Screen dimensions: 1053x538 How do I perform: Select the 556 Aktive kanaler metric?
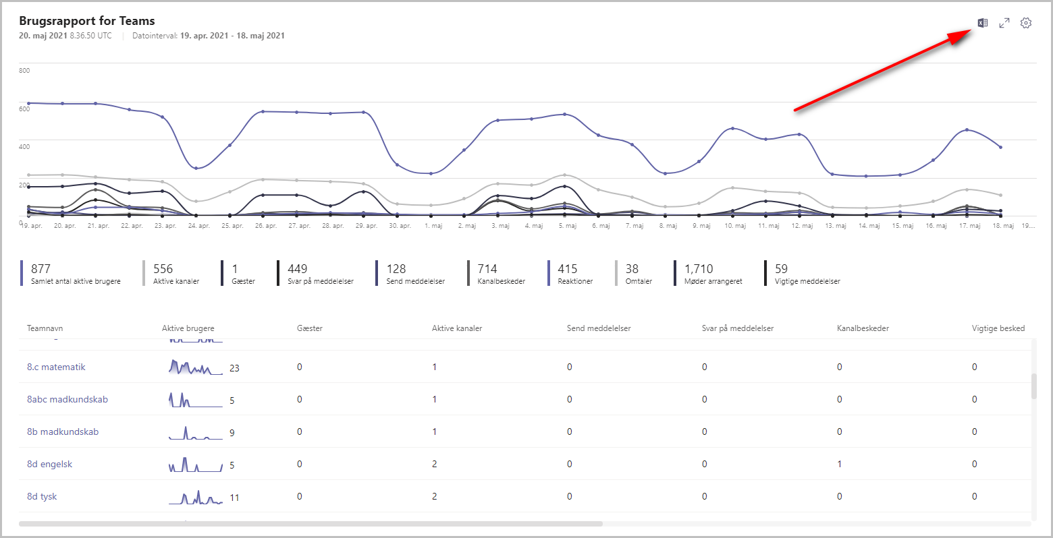click(172, 273)
